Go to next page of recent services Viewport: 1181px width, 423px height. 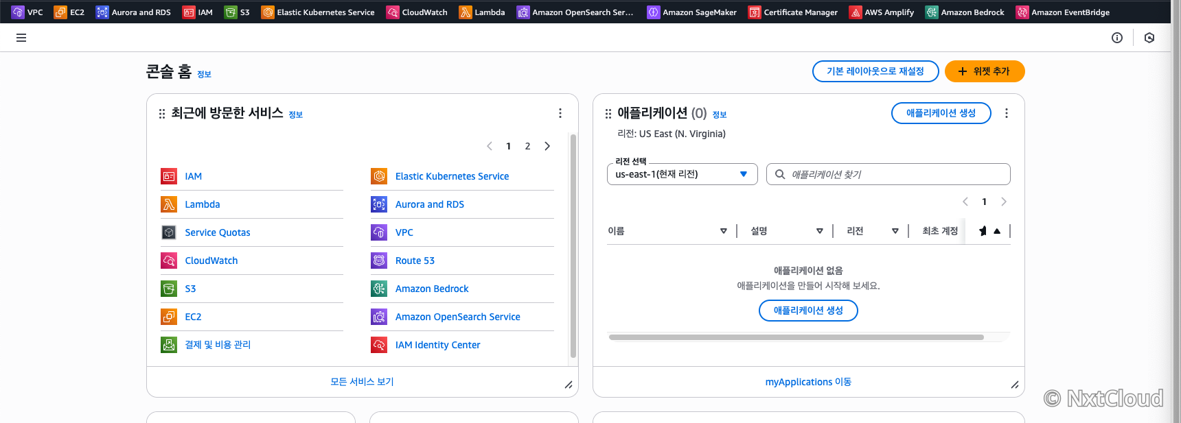click(547, 146)
